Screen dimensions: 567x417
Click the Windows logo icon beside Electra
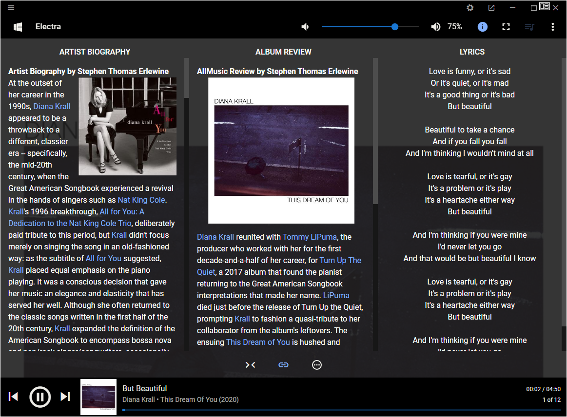click(18, 27)
